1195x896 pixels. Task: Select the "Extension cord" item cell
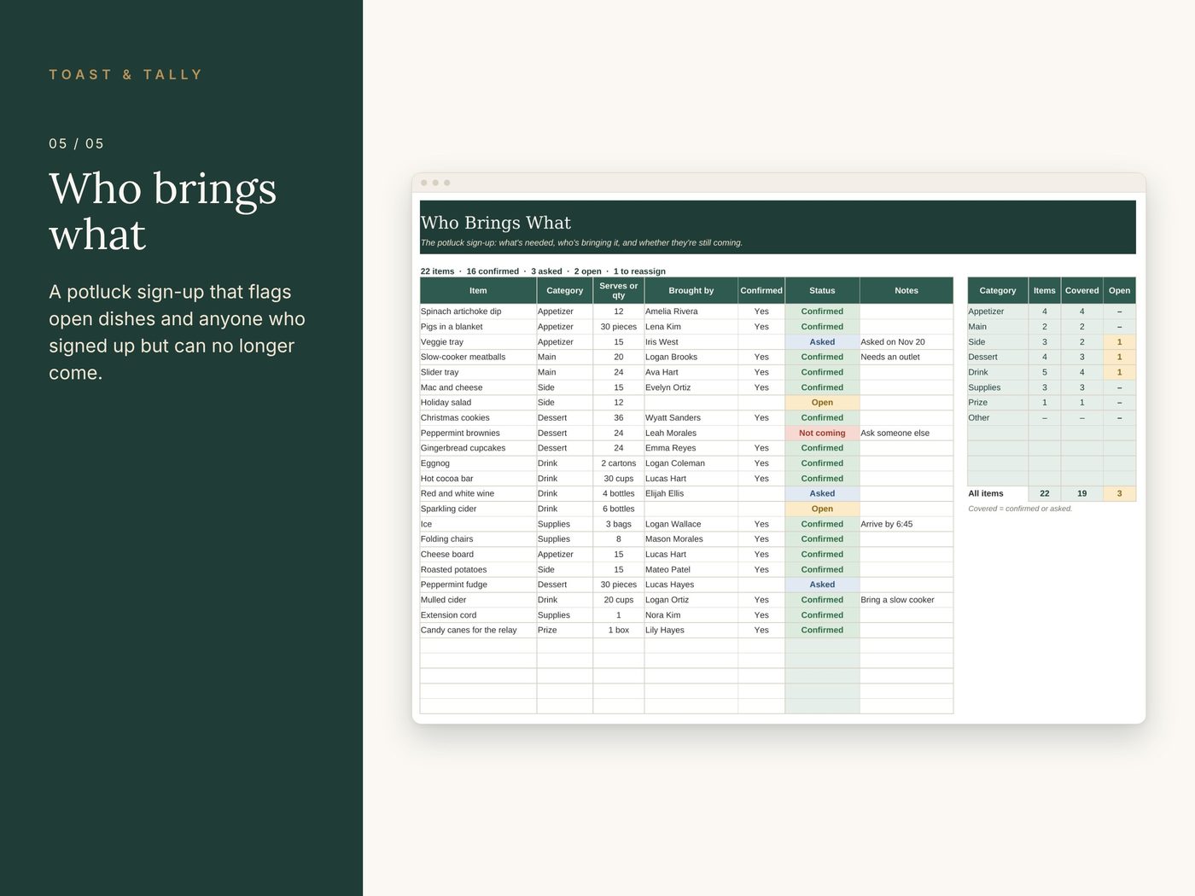click(x=478, y=615)
